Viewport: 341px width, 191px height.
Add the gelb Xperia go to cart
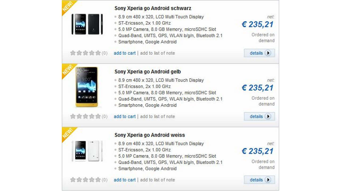(x=124, y=116)
